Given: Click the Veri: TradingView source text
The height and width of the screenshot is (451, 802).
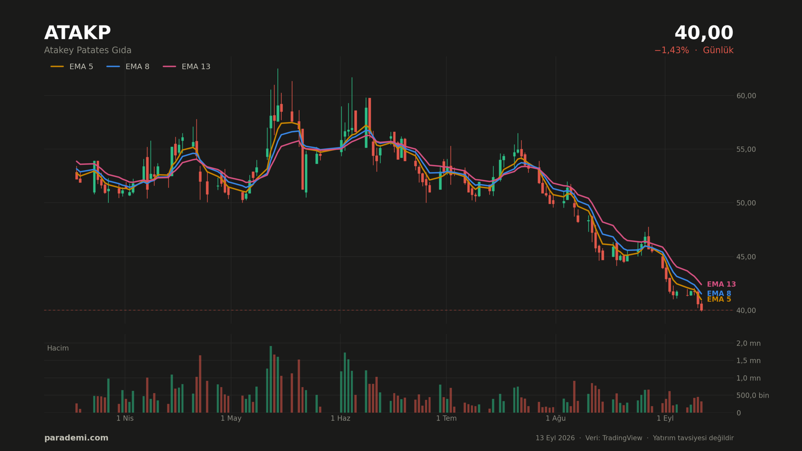Looking at the screenshot, I should [x=614, y=438].
